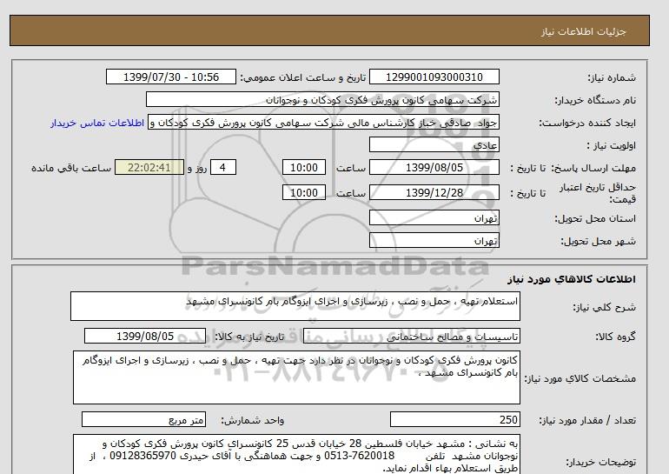
Task: Click the شرح کلی نیاز text box
Action: click(295, 306)
